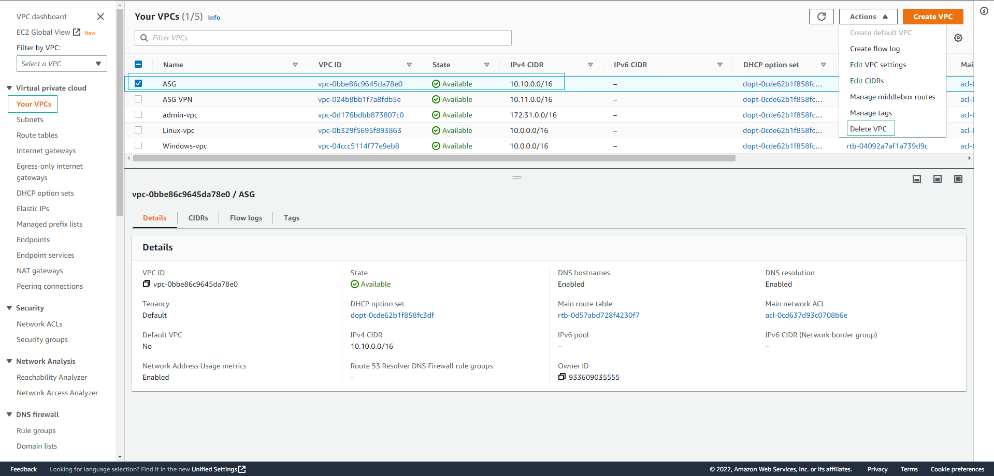Copy VPC ID vpc-0bbe86c9645da78e0 icon
Viewport: 994px width, 476px height.
147,284
